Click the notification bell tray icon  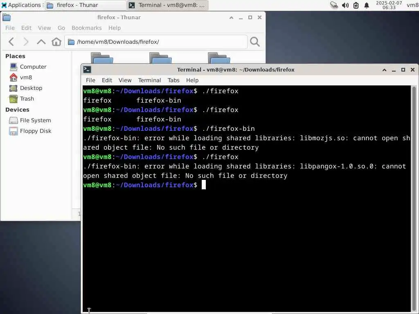point(367,5)
